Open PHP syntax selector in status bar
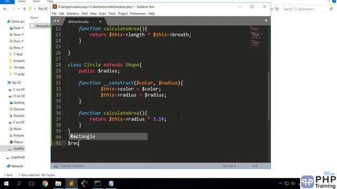The image size is (337, 189). [x=255, y=166]
